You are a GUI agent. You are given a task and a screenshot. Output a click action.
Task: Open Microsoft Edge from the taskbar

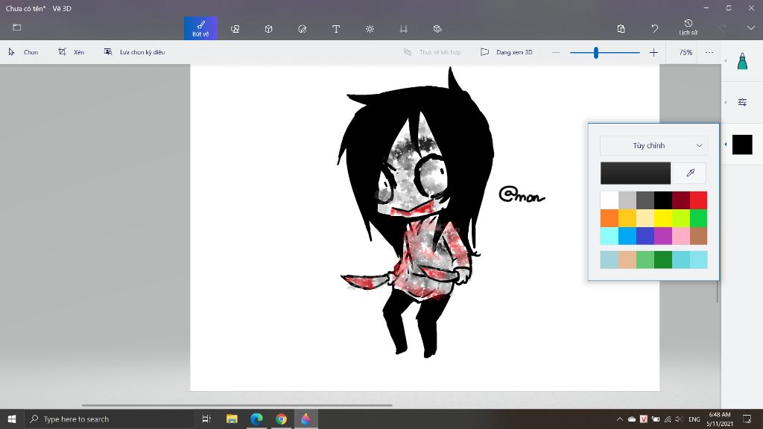256,419
